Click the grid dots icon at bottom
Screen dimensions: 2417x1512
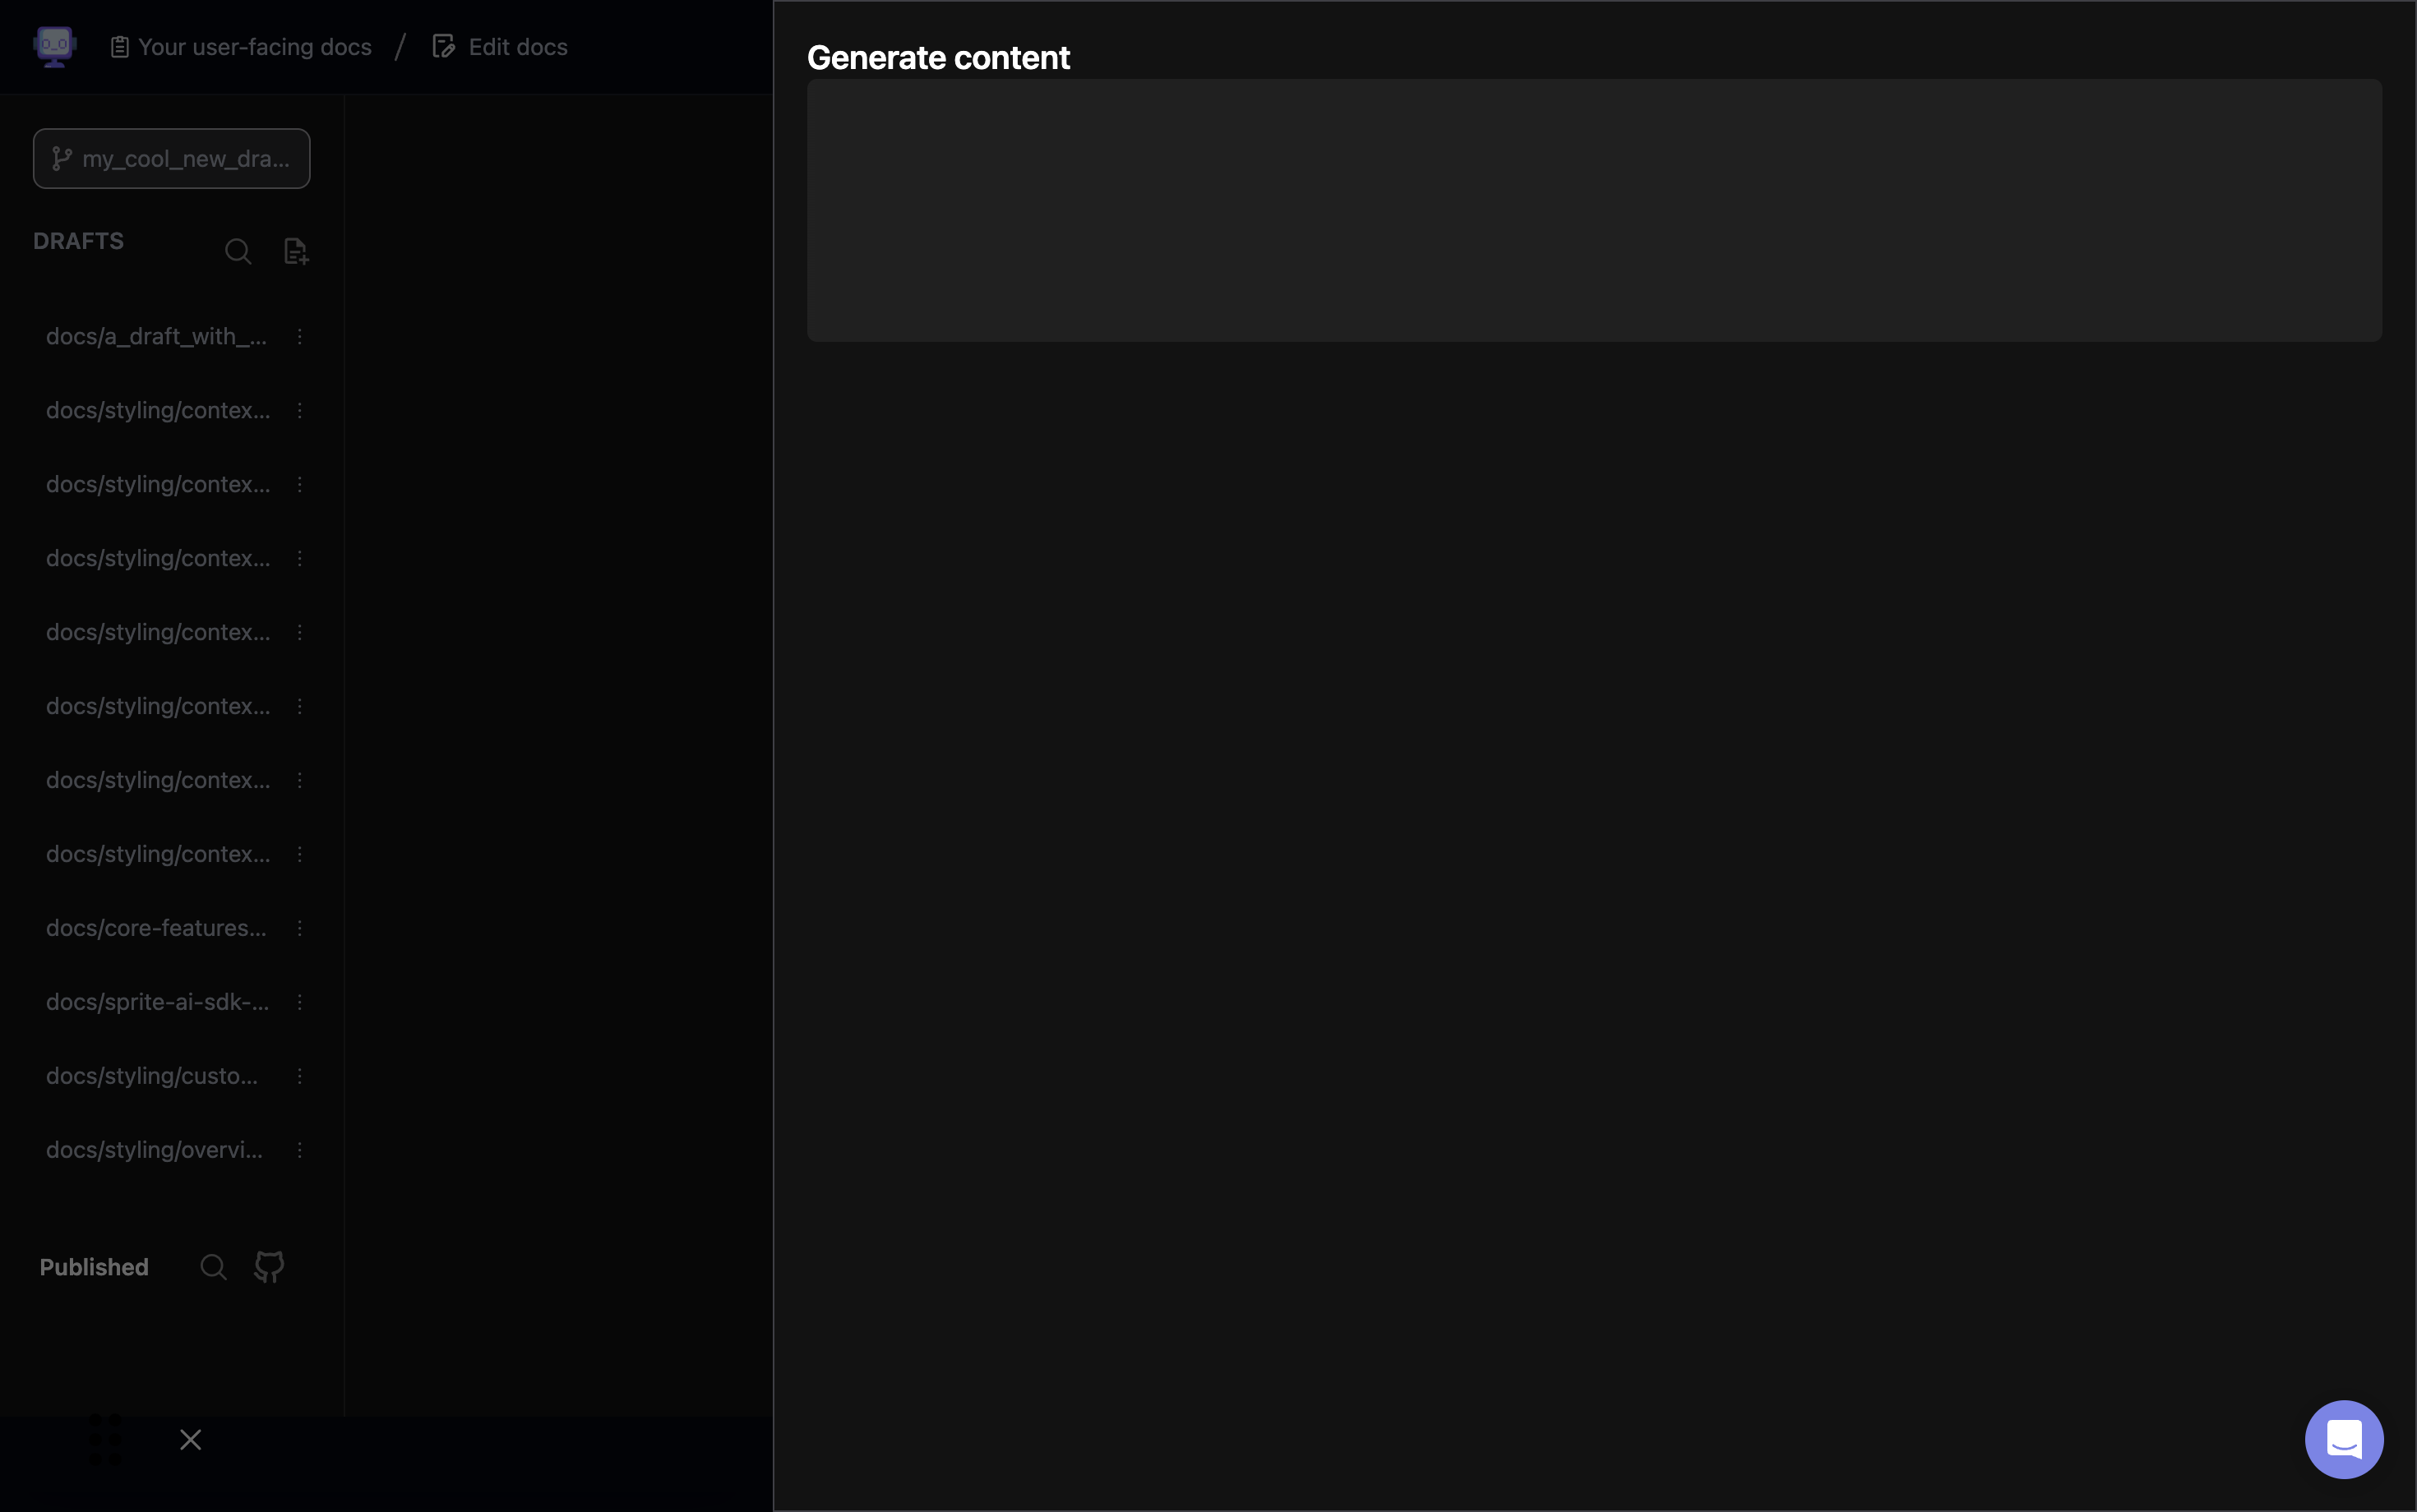pos(105,1439)
